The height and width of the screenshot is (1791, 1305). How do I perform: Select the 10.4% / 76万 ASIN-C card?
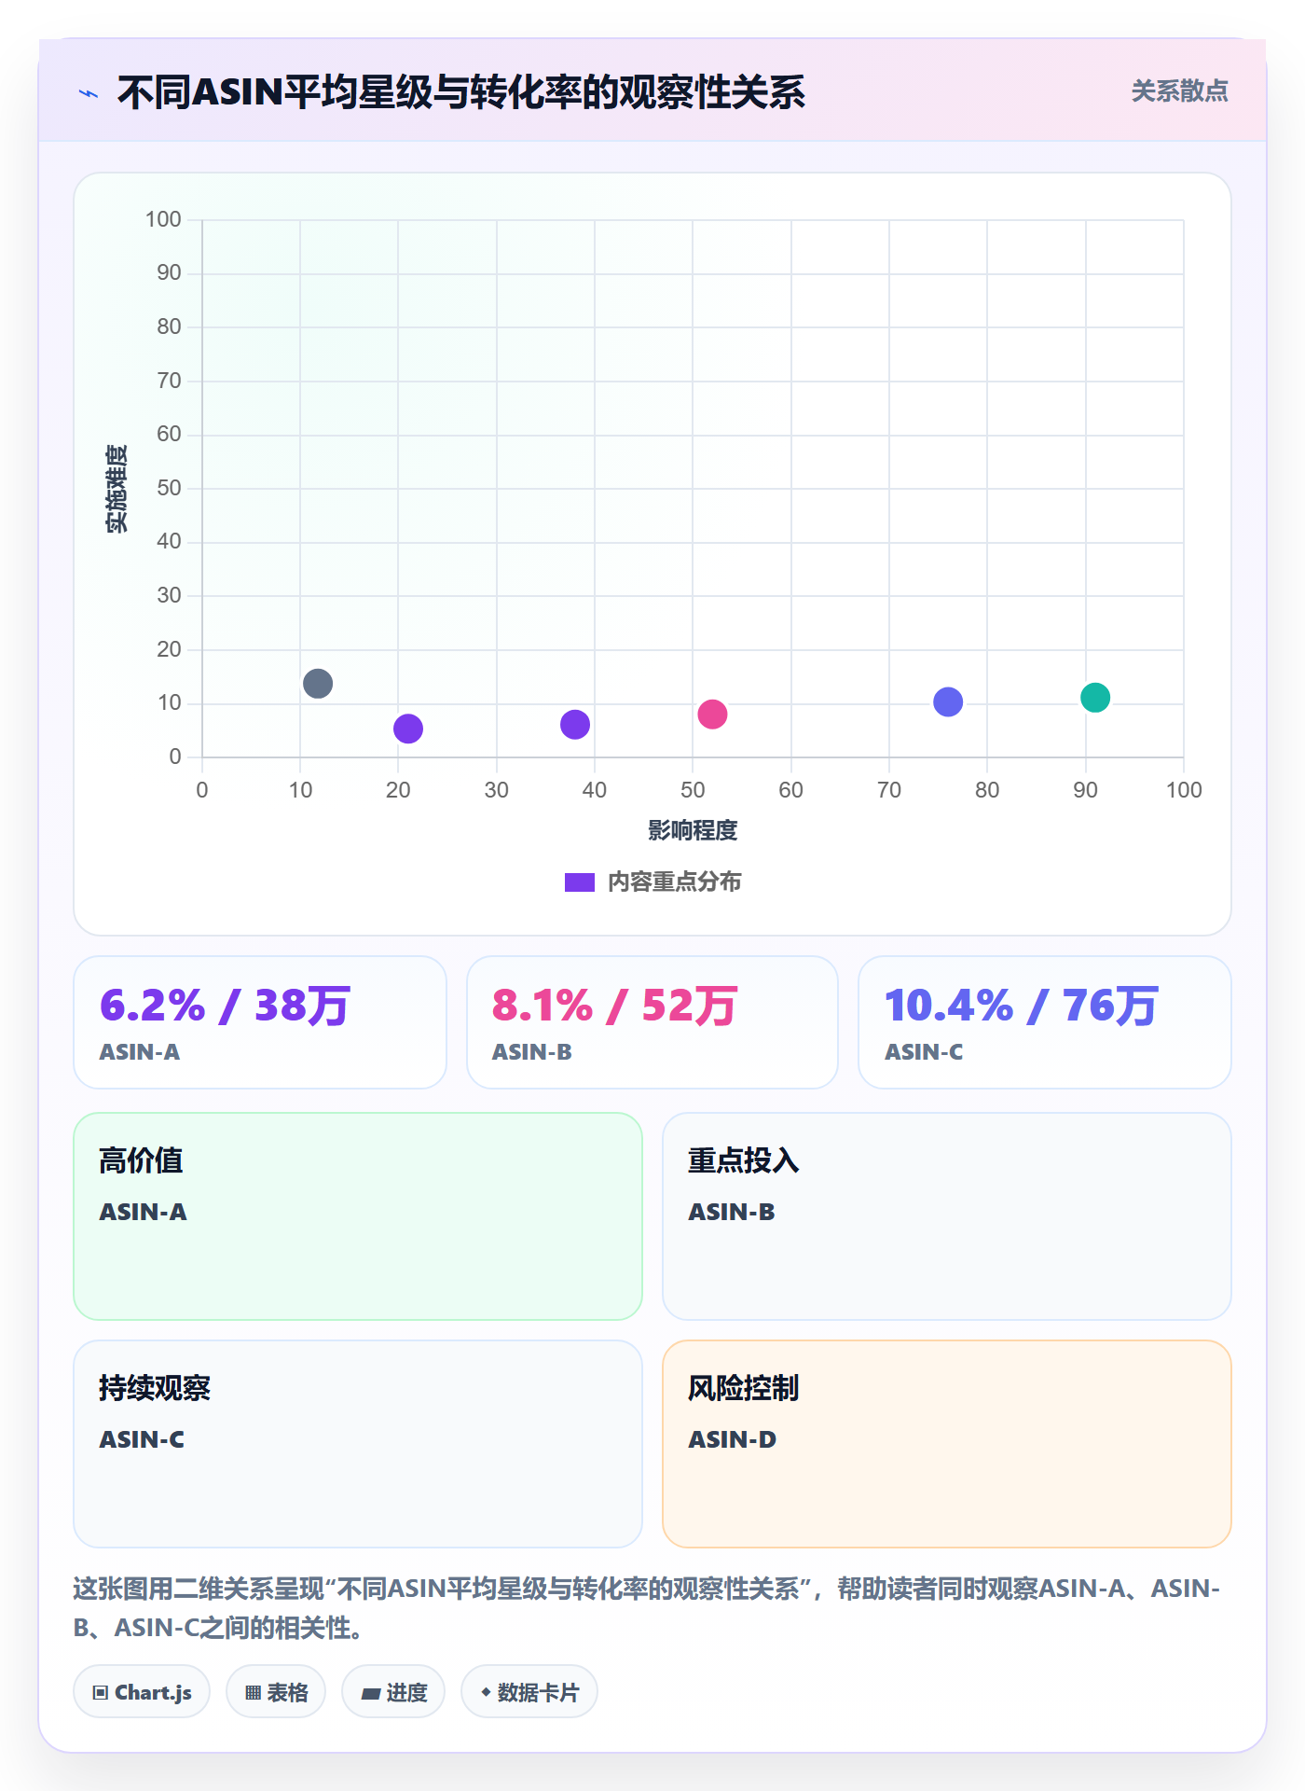tap(1045, 1022)
